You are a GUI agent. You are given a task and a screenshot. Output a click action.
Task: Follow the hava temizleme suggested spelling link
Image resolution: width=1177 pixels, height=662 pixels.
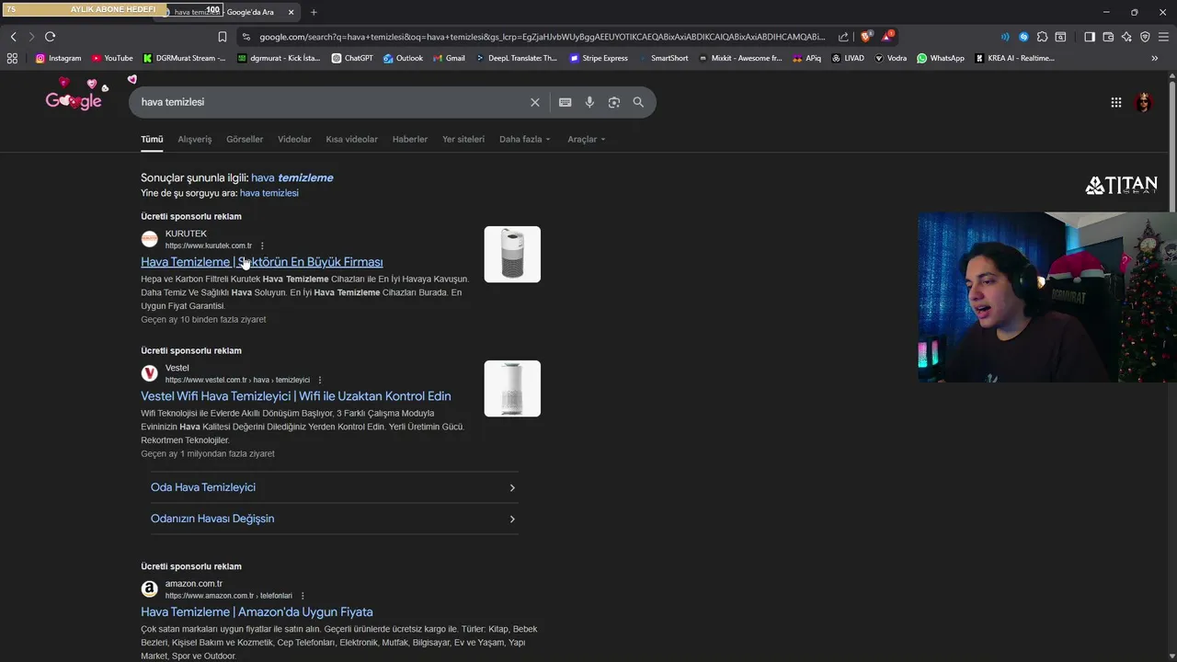(292, 177)
